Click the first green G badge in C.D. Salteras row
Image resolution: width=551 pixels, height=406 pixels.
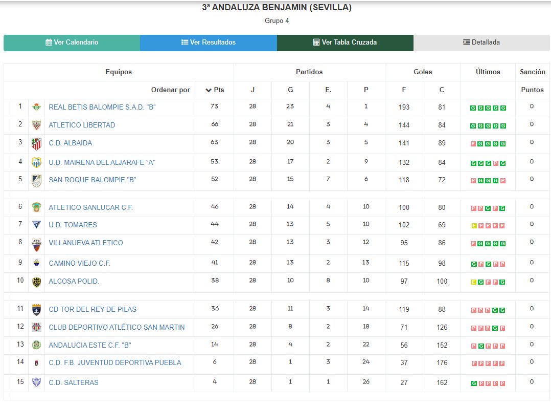474,383
